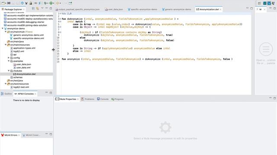Click the open-in-new-window toolbar icon

point(70,3)
